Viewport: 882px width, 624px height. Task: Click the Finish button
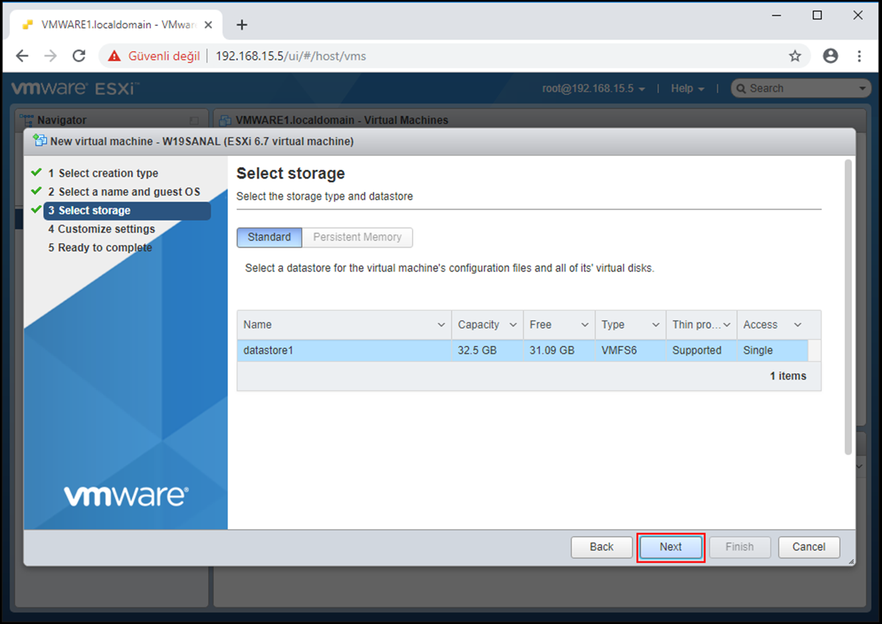click(x=740, y=547)
